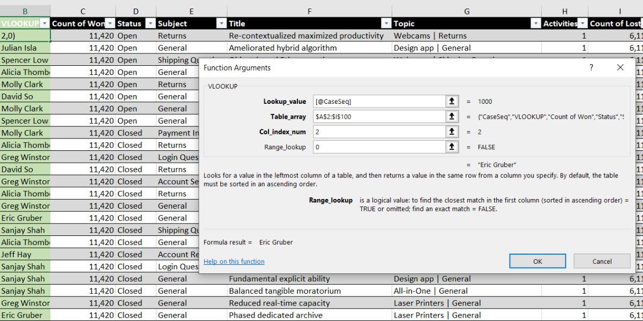Collapse dialog button next to Range_lookup field
The height and width of the screenshot is (321, 643).
(x=452, y=147)
